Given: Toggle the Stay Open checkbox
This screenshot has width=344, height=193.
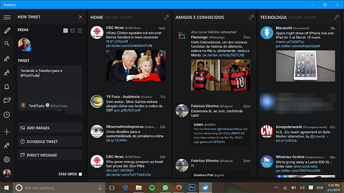Looking at the screenshot, I should [x=80, y=174].
